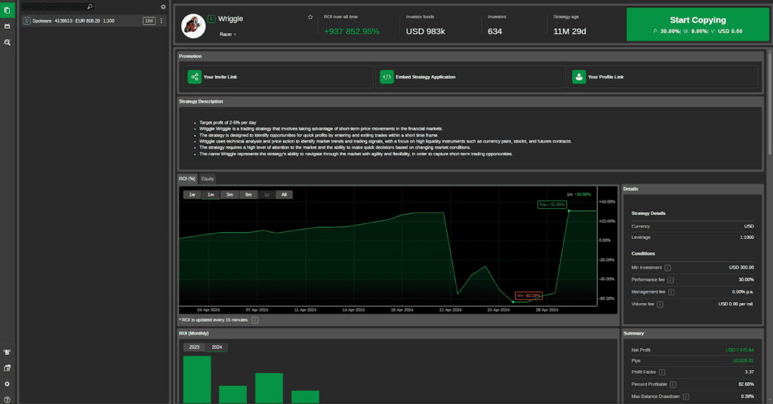Set chart range to 3m

(229, 194)
